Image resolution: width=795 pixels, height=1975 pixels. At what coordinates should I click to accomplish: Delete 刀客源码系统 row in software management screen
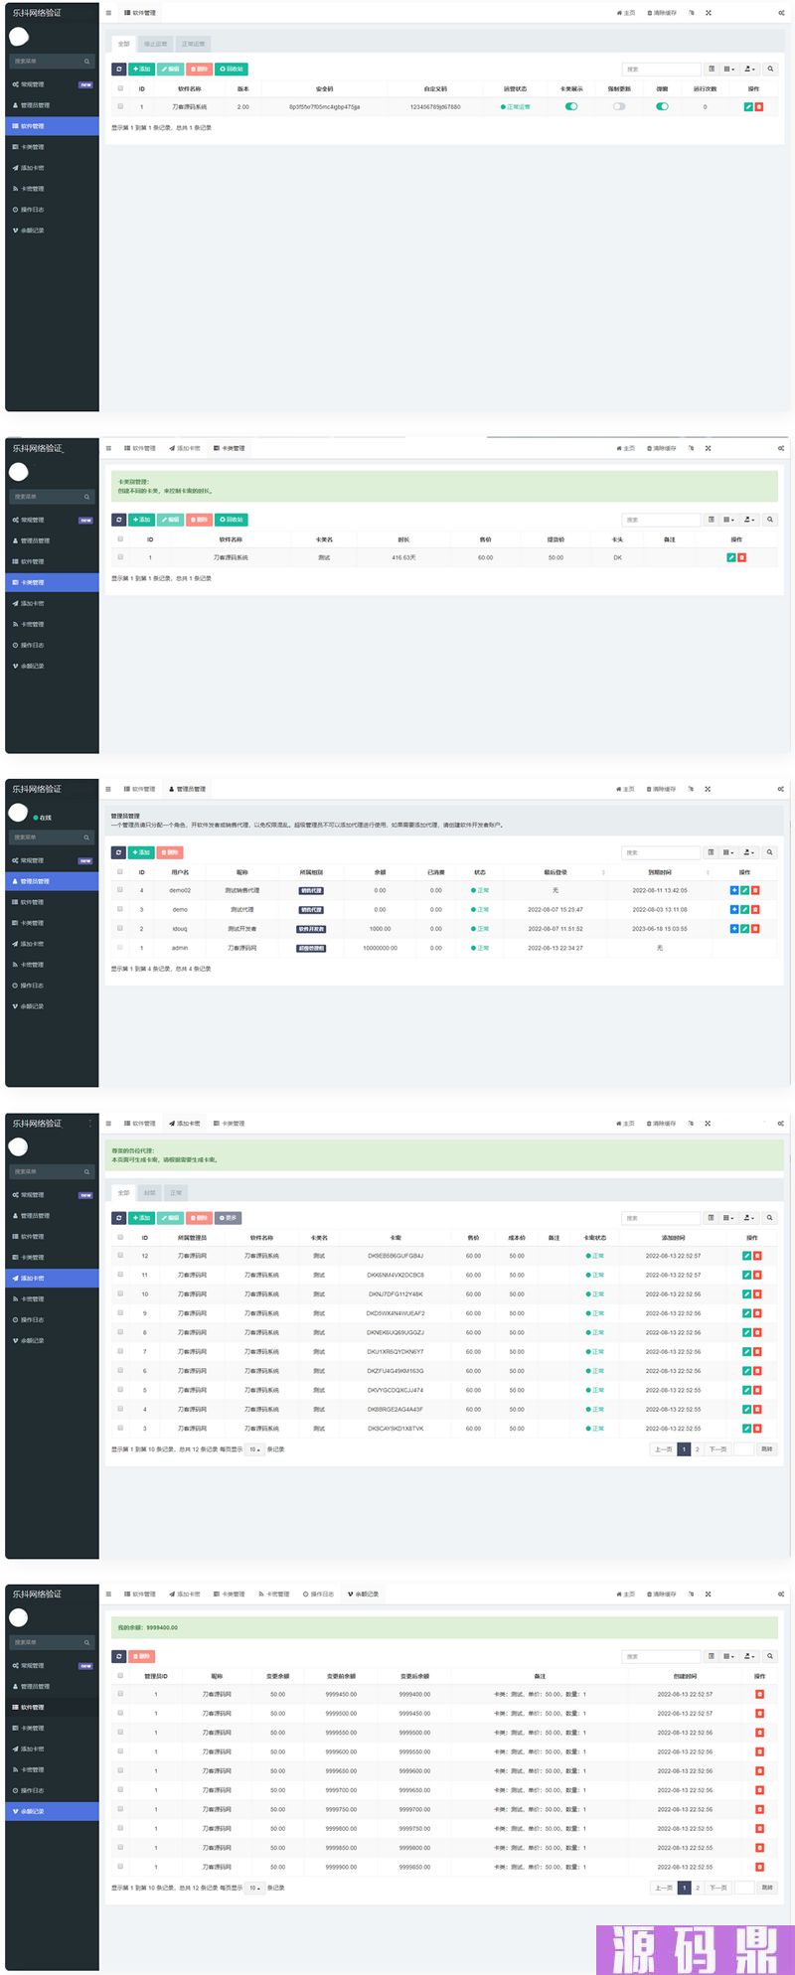pos(759,106)
